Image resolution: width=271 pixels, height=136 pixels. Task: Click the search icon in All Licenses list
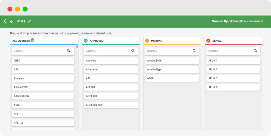point(69,51)
